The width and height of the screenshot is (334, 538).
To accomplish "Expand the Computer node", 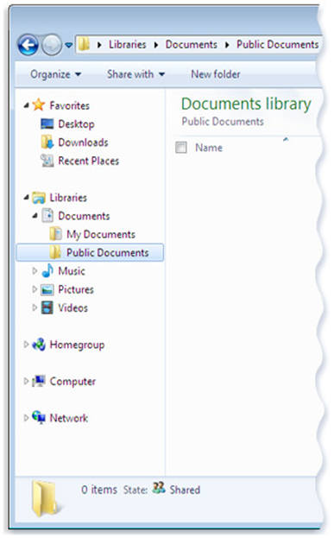I will [x=26, y=381].
